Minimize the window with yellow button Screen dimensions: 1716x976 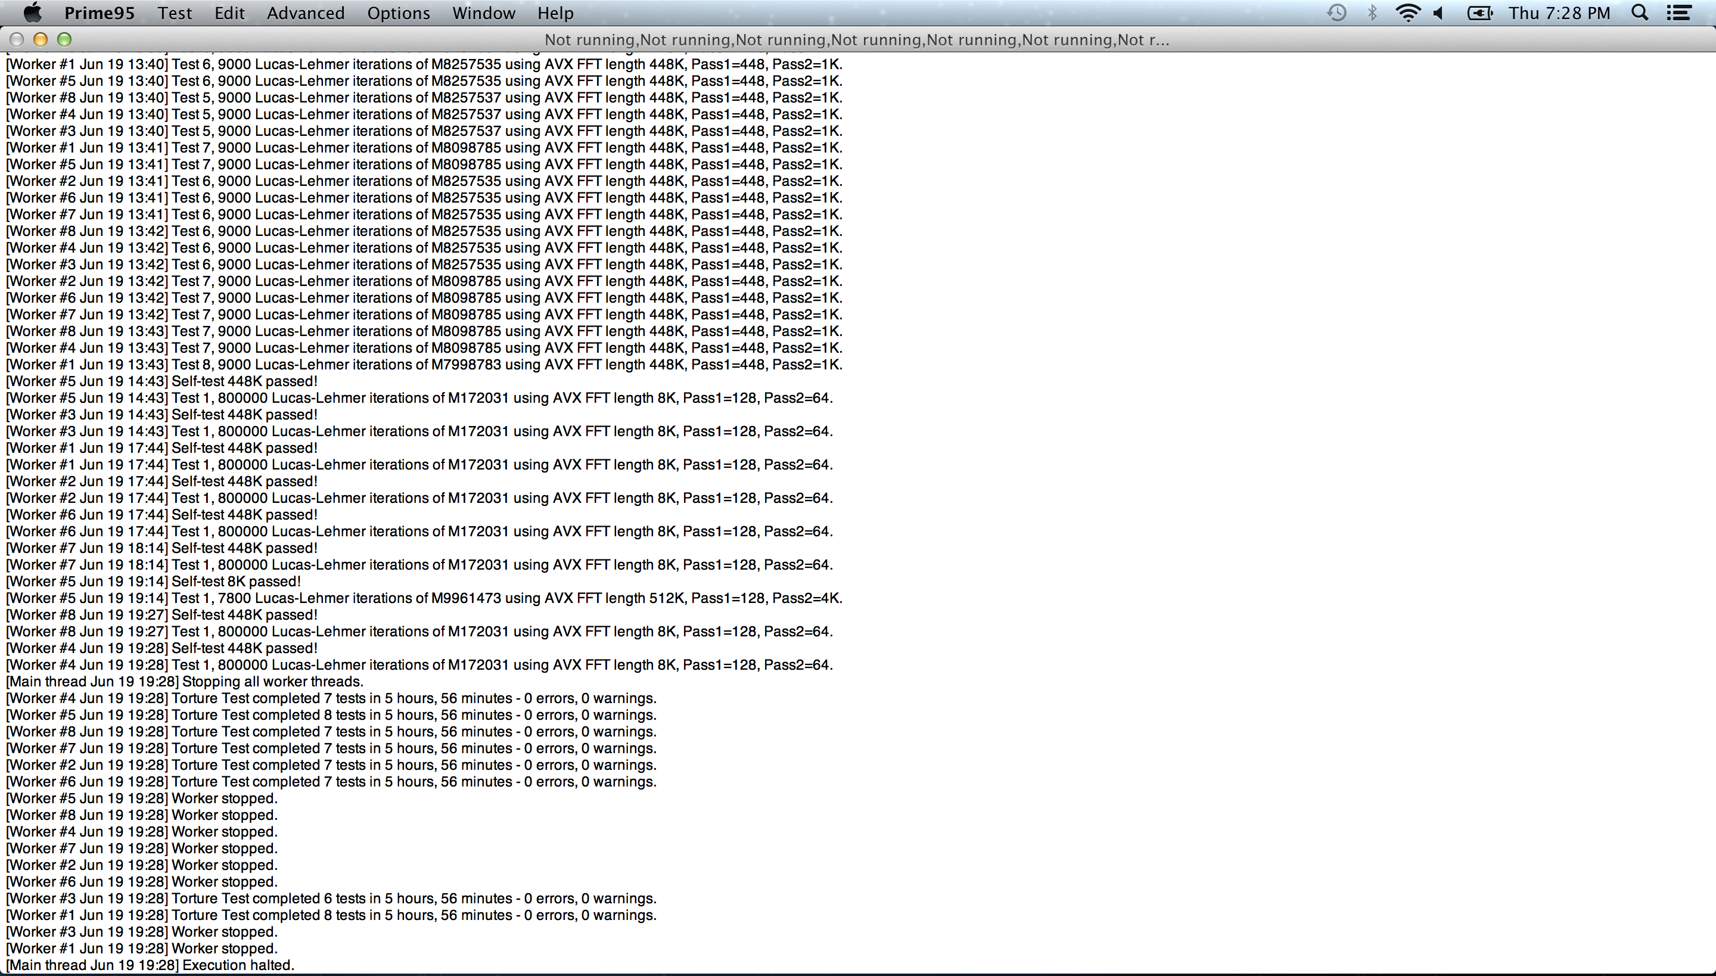coord(41,39)
